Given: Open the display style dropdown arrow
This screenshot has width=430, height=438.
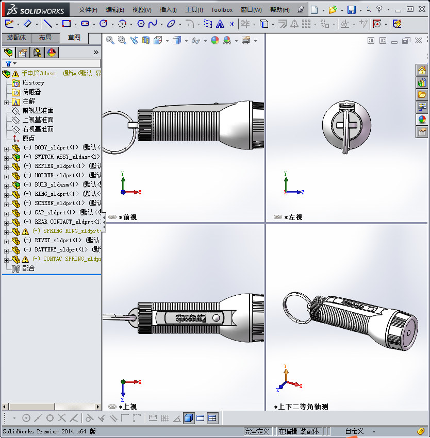Looking at the screenshot, I should pyautogui.click(x=185, y=41).
